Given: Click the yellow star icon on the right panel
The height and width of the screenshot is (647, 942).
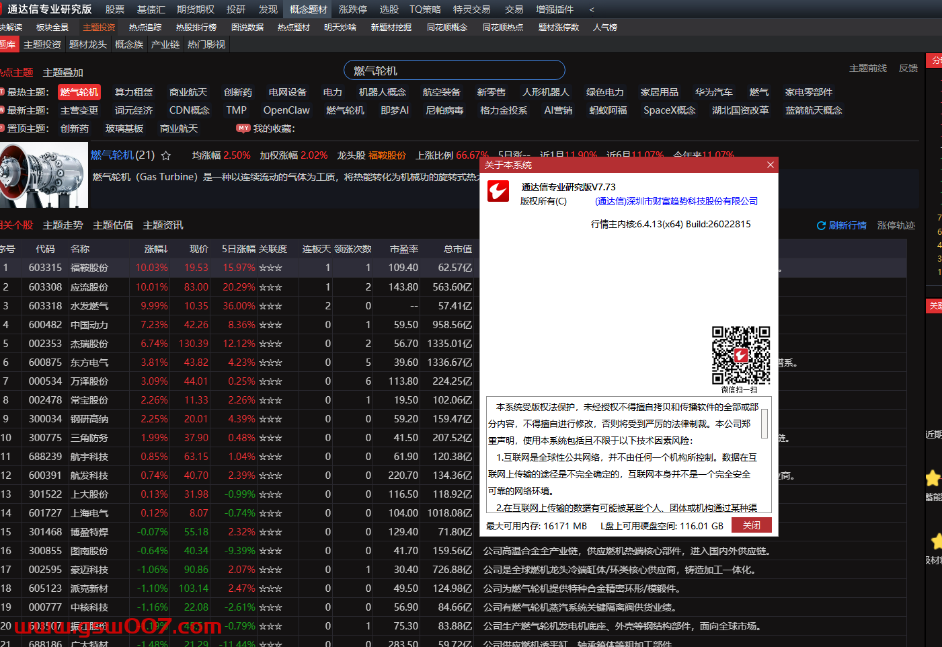Looking at the screenshot, I should coord(933,479).
